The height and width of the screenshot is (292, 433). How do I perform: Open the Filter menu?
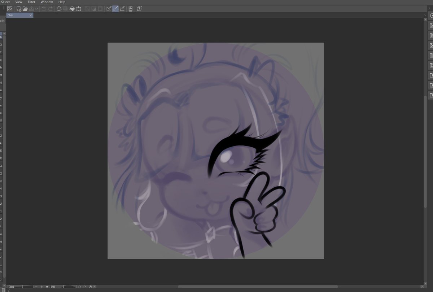tap(31, 2)
